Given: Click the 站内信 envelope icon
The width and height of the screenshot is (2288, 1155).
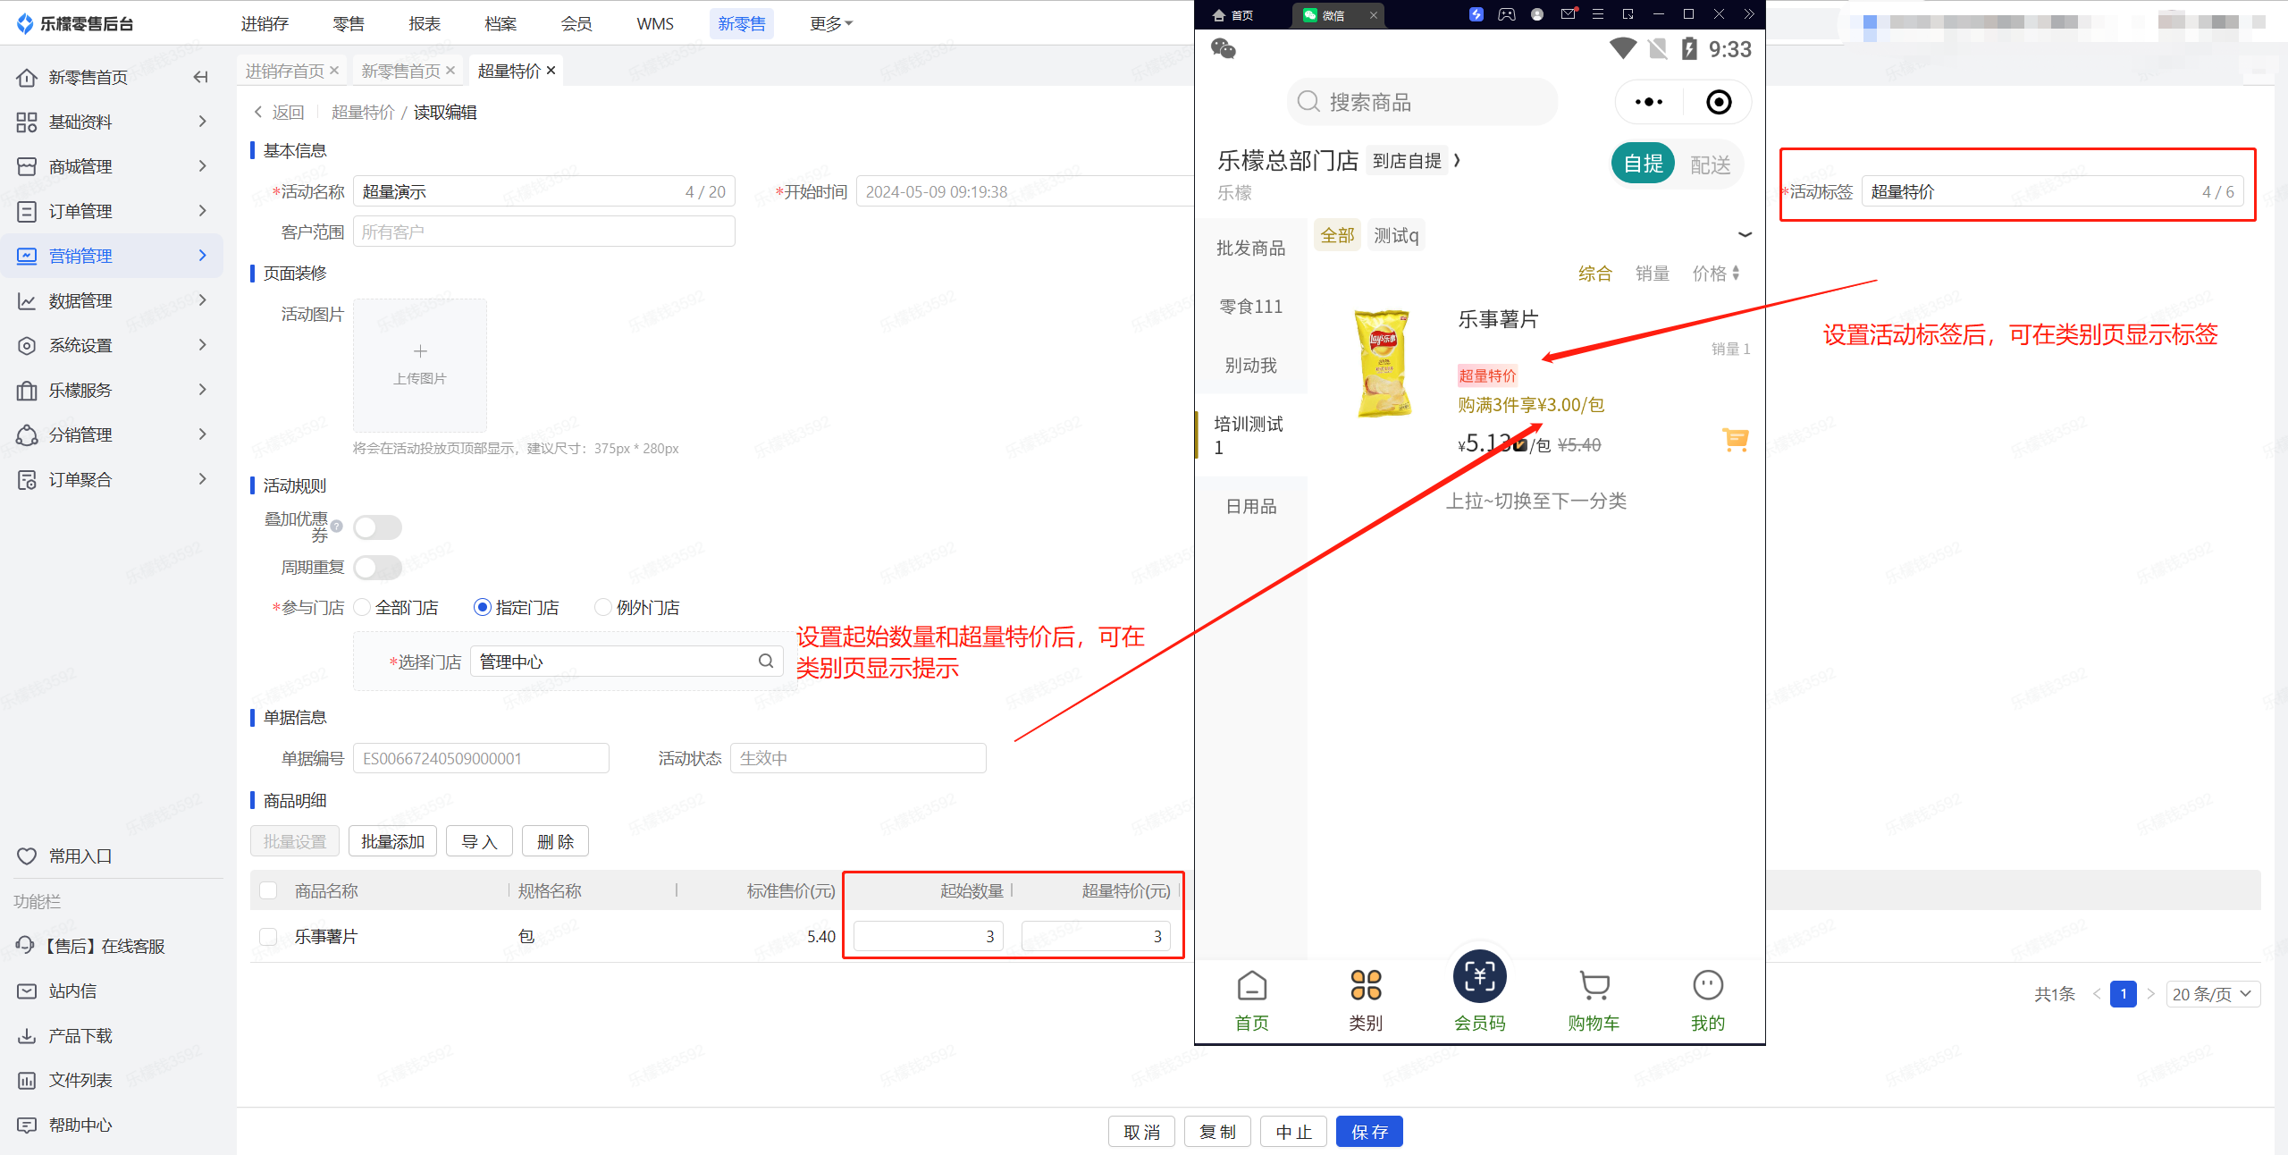Looking at the screenshot, I should [27, 991].
